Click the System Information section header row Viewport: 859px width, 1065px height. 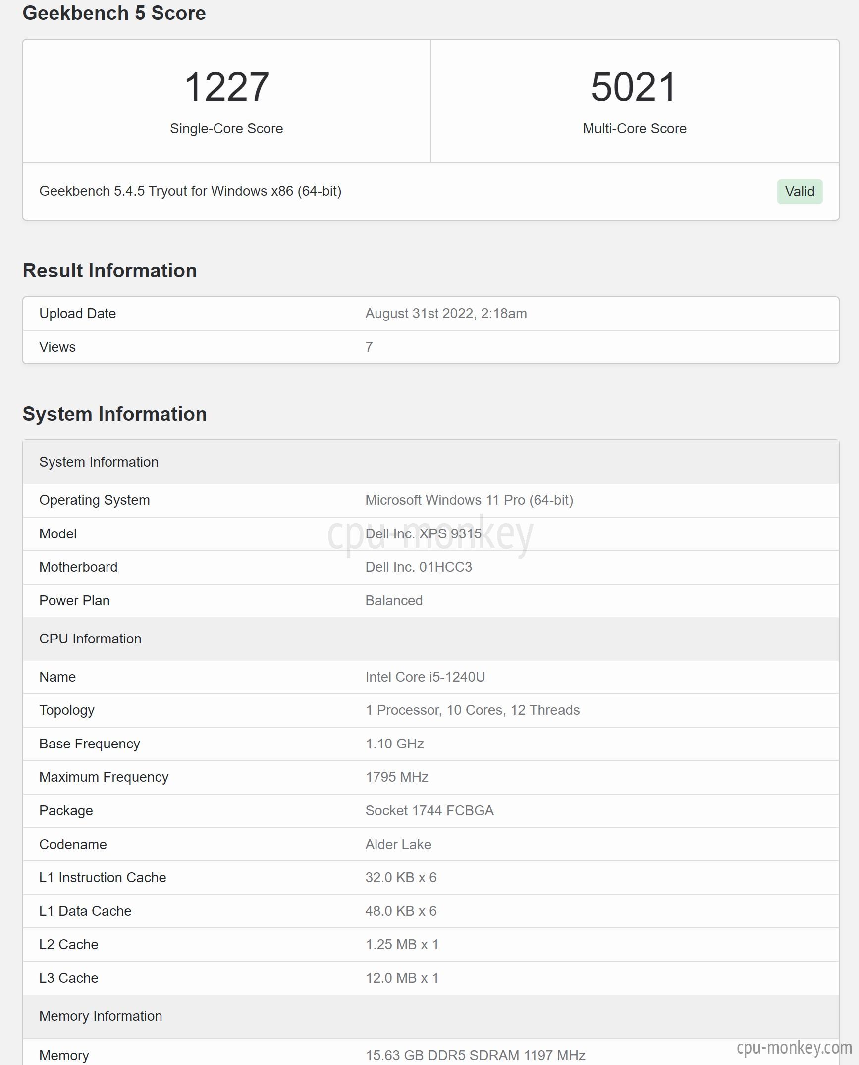(430, 462)
